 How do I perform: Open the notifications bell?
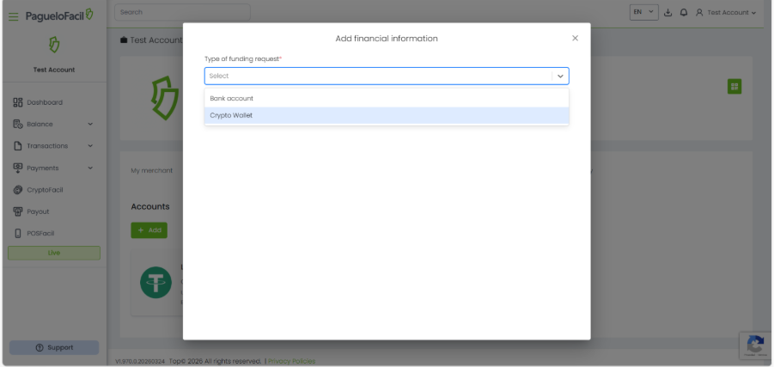(683, 13)
